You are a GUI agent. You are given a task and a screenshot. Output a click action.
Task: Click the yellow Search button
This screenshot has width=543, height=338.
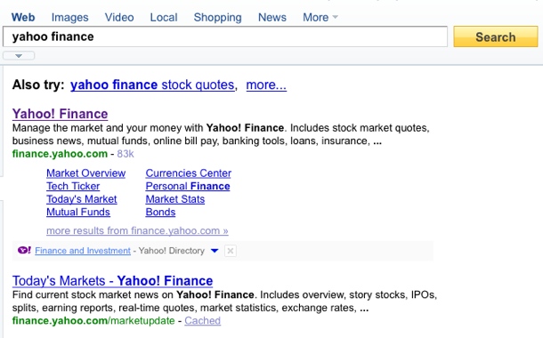pyautogui.click(x=496, y=36)
